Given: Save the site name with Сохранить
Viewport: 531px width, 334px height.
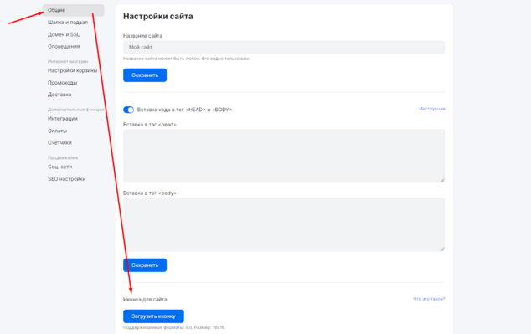Looking at the screenshot, I should pos(145,75).
